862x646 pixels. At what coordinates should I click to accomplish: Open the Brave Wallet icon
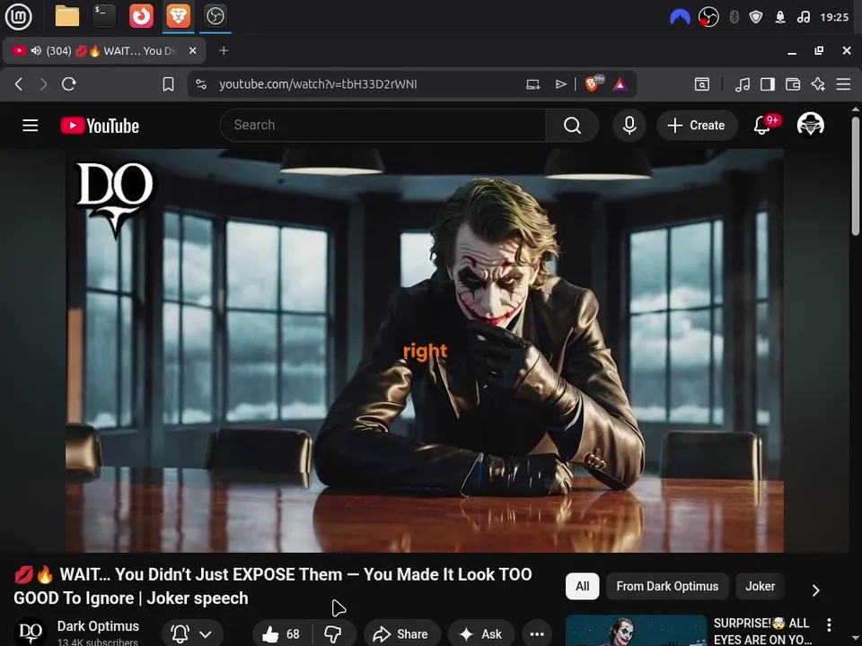point(793,84)
